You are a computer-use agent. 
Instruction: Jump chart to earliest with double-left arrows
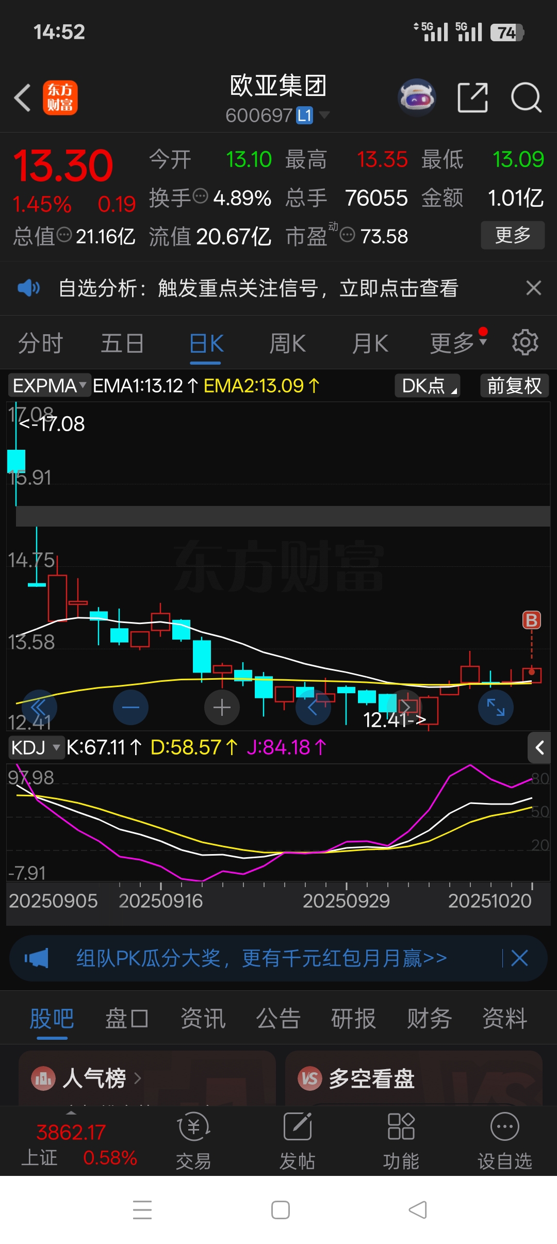click(39, 707)
